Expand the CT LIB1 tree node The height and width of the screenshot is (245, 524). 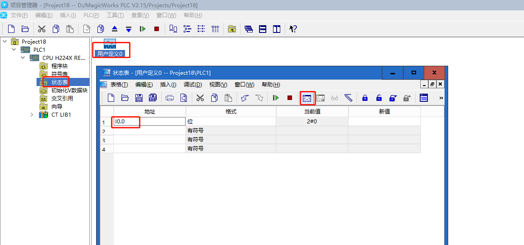click(32, 115)
